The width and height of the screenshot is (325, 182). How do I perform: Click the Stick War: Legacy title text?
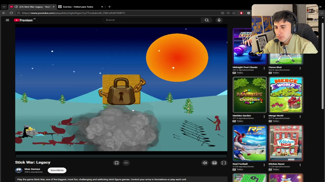33,163
